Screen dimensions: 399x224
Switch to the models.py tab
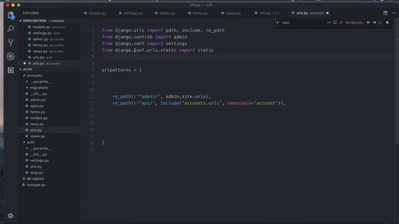click(95, 13)
